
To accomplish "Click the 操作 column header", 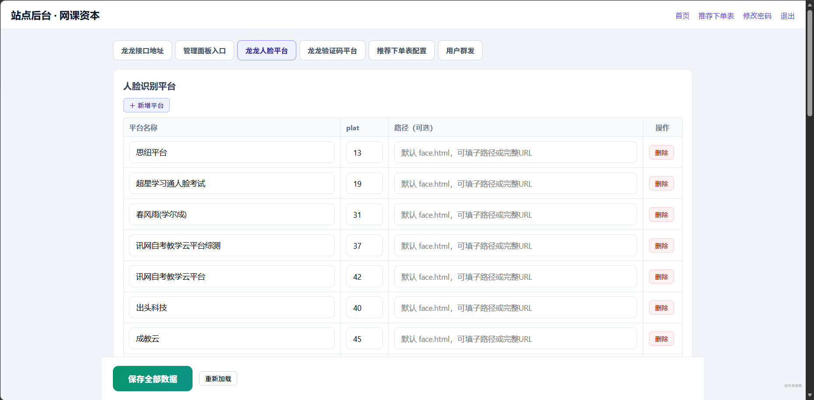I will pos(662,128).
